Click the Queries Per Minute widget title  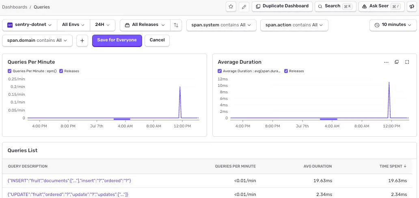tap(31, 62)
